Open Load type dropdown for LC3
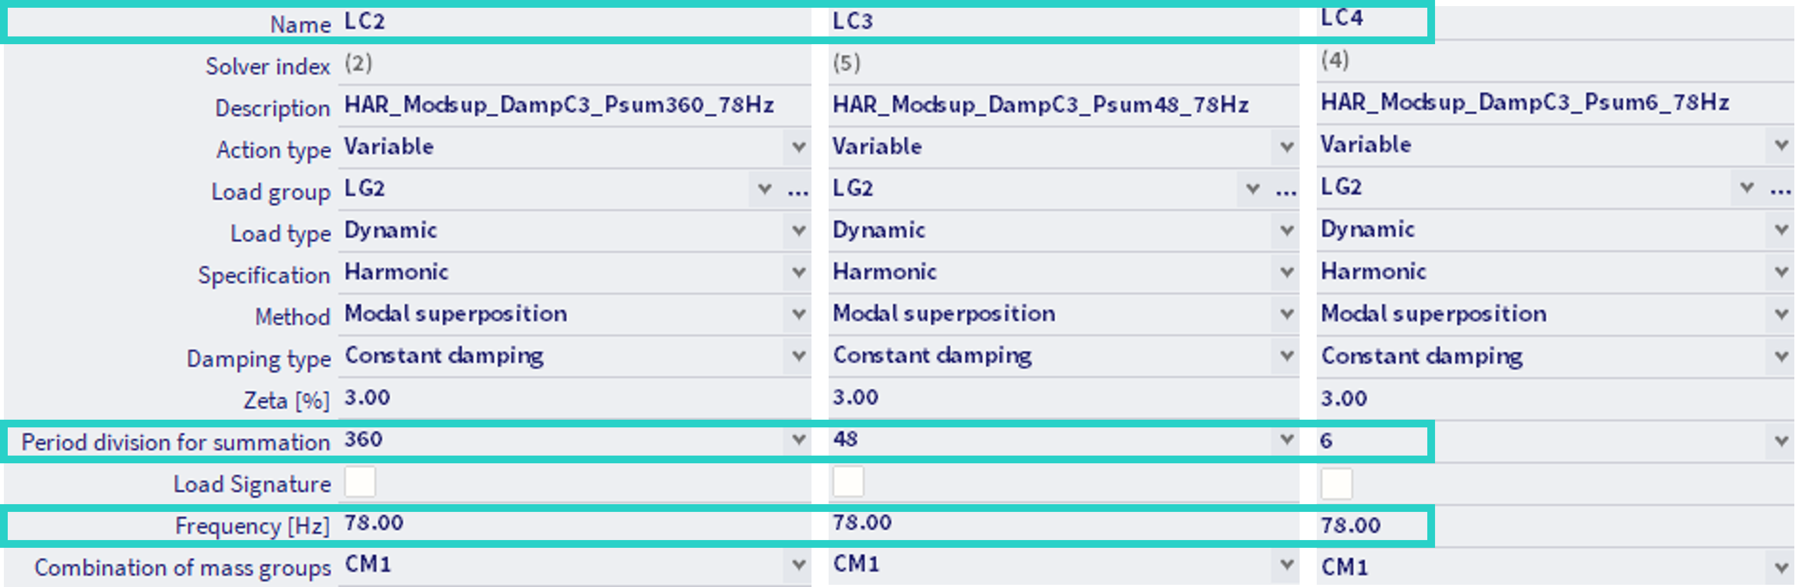The height and width of the screenshot is (587, 1796). tap(1286, 230)
